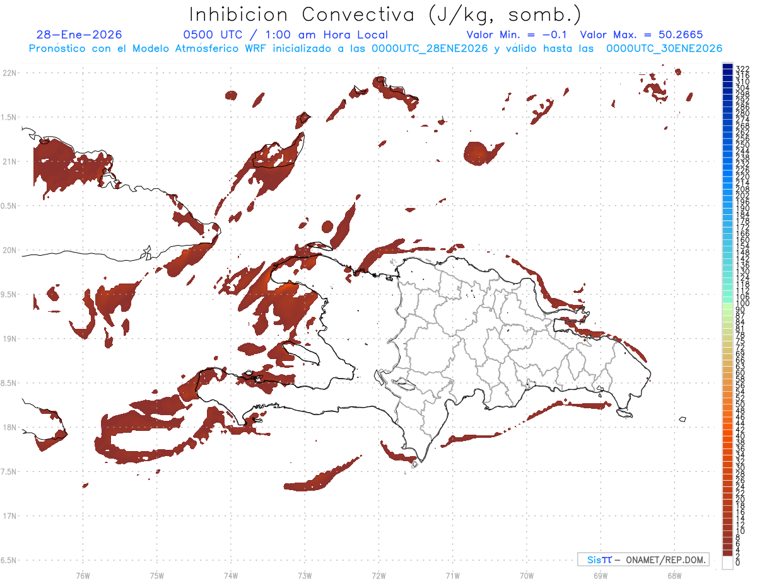The height and width of the screenshot is (584, 757).
Task: Click the dark blue 322 swatch atop colorbar
Action: 727,67
